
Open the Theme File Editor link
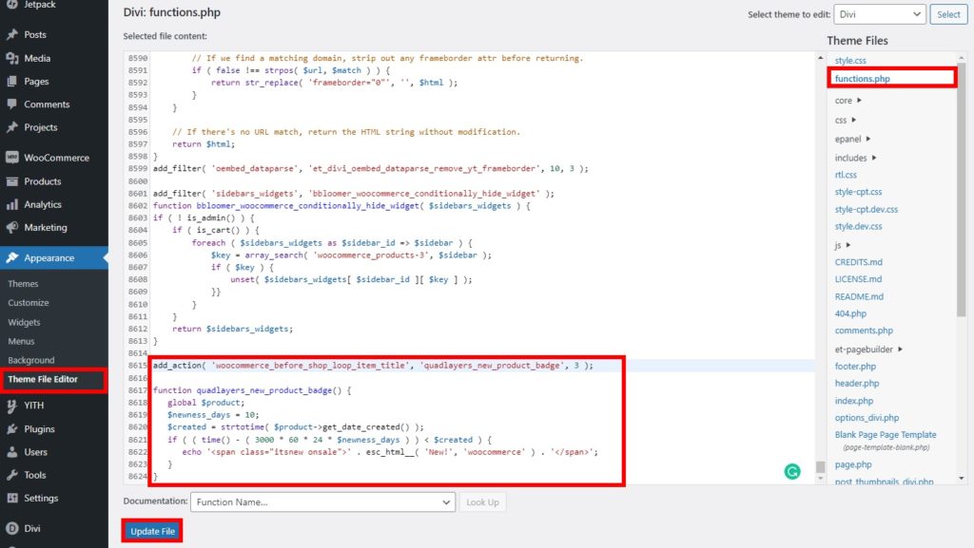43,379
